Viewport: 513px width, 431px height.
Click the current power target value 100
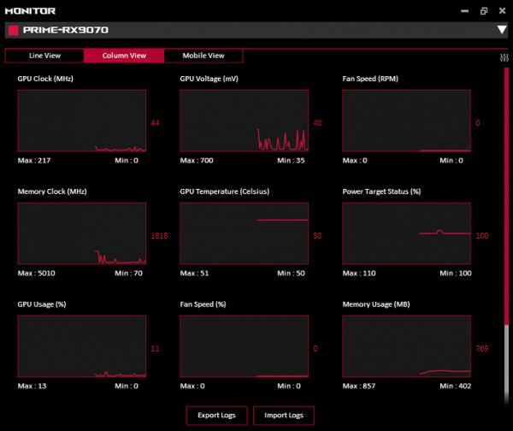(482, 236)
